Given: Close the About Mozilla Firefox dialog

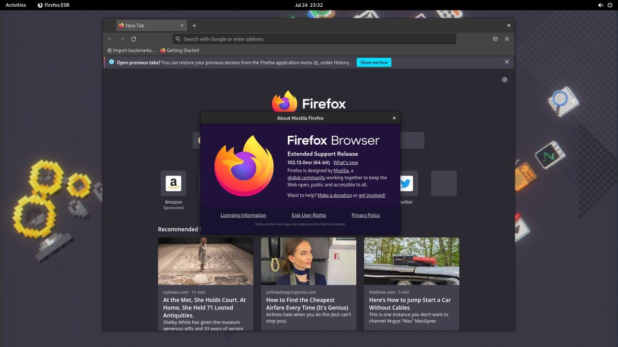Looking at the screenshot, I should pyautogui.click(x=394, y=118).
